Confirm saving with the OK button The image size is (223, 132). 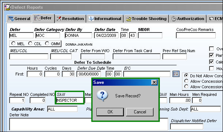(x=110, y=112)
